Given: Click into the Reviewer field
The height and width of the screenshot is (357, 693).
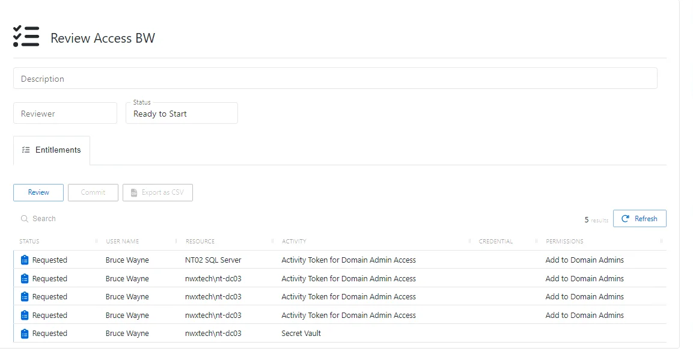Looking at the screenshot, I should pos(66,113).
